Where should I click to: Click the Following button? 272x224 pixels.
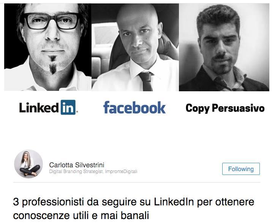tap(241, 169)
